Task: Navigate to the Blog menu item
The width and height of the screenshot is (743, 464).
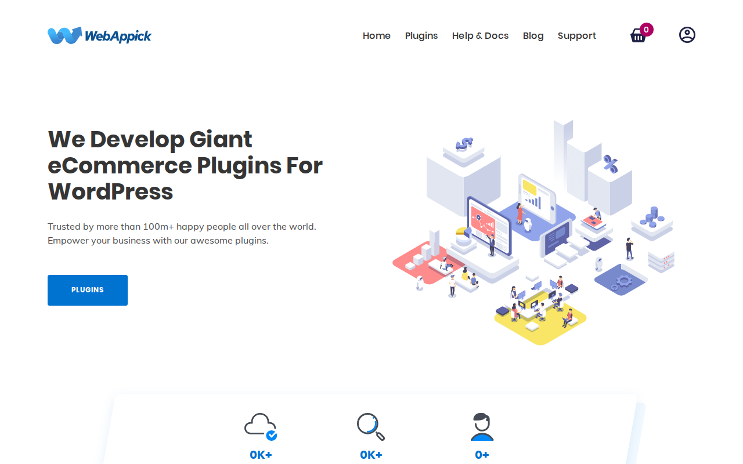Action: 533,36
